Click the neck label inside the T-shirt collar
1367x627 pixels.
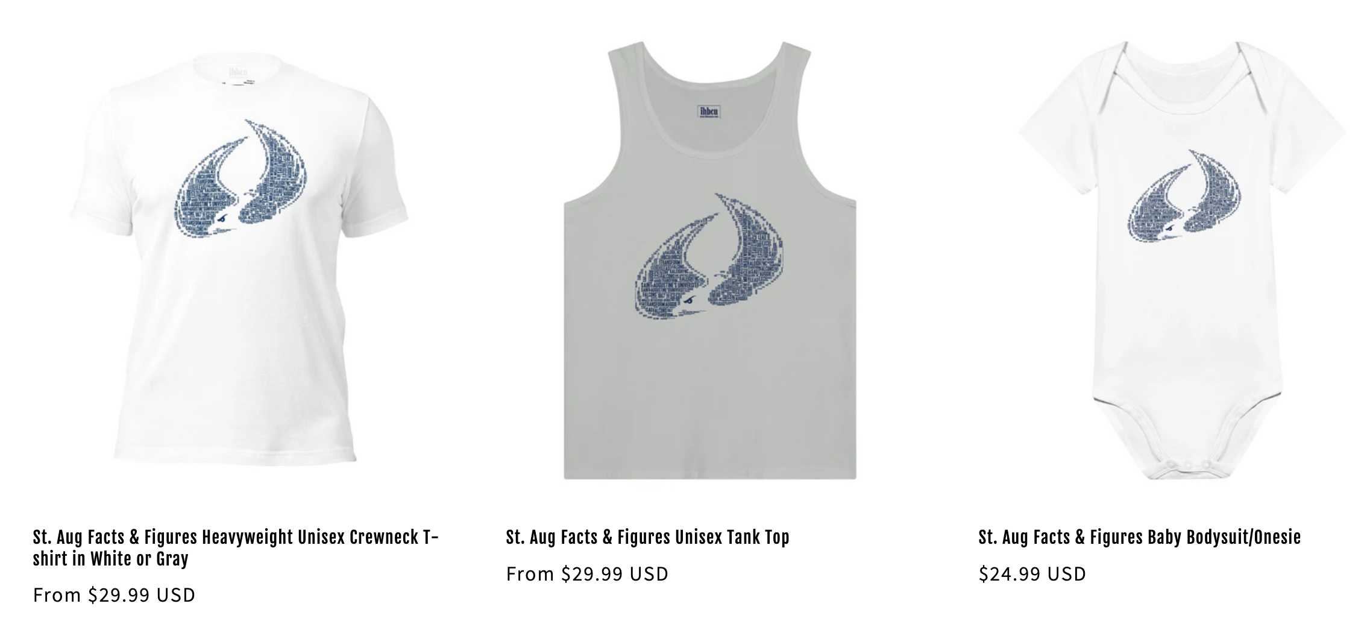point(239,73)
